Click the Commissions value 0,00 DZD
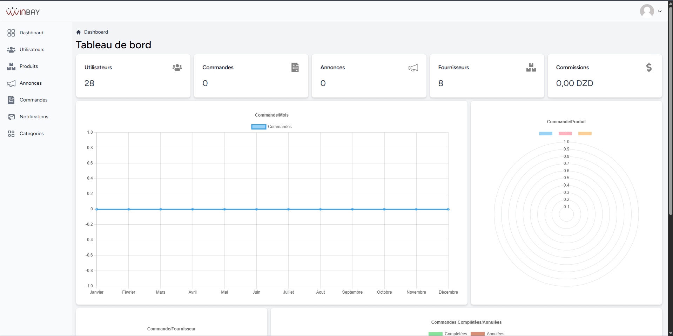Viewport: 673px width, 336px height. (574, 83)
